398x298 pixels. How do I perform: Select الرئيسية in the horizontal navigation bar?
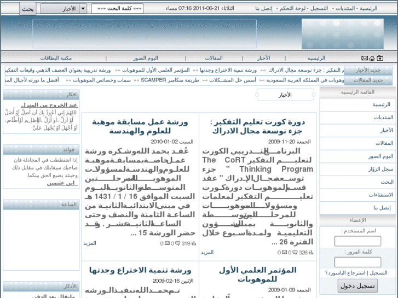[316, 58]
